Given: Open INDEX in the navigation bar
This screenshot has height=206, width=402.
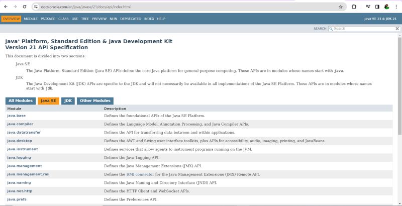Looking at the screenshot, I should tap(149, 19).
